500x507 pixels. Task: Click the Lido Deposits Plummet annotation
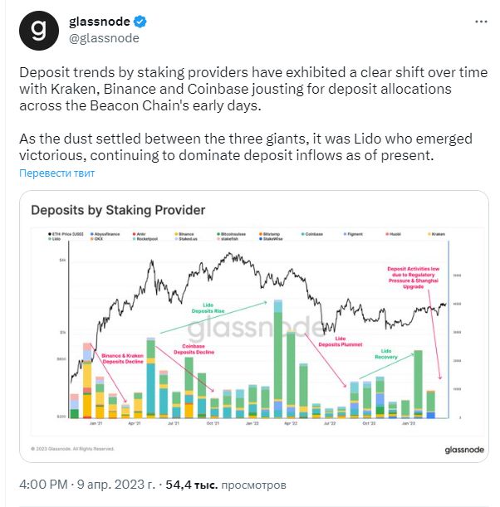click(341, 341)
